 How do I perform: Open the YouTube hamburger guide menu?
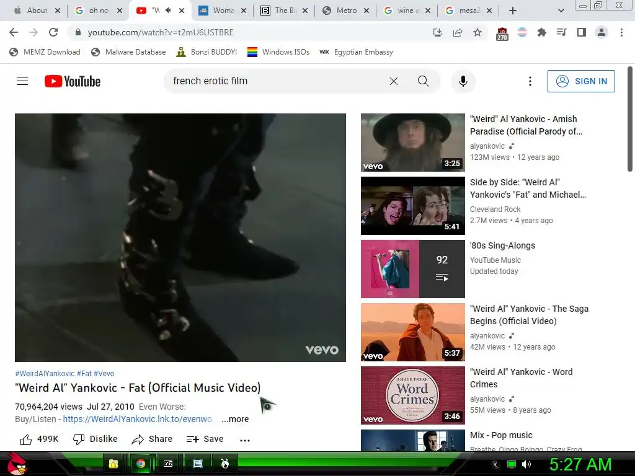point(22,81)
